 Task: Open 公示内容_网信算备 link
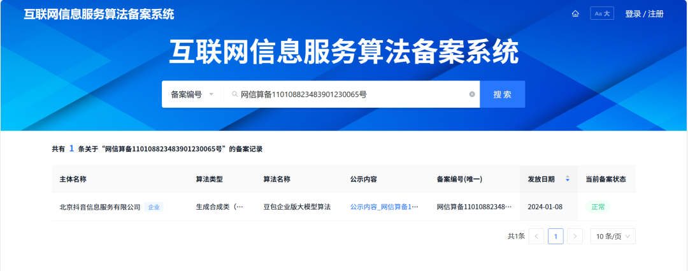[x=384, y=207]
